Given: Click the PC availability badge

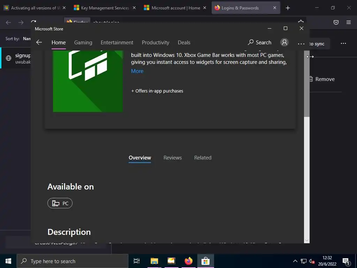Looking at the screenshot, I should (60, 203).
